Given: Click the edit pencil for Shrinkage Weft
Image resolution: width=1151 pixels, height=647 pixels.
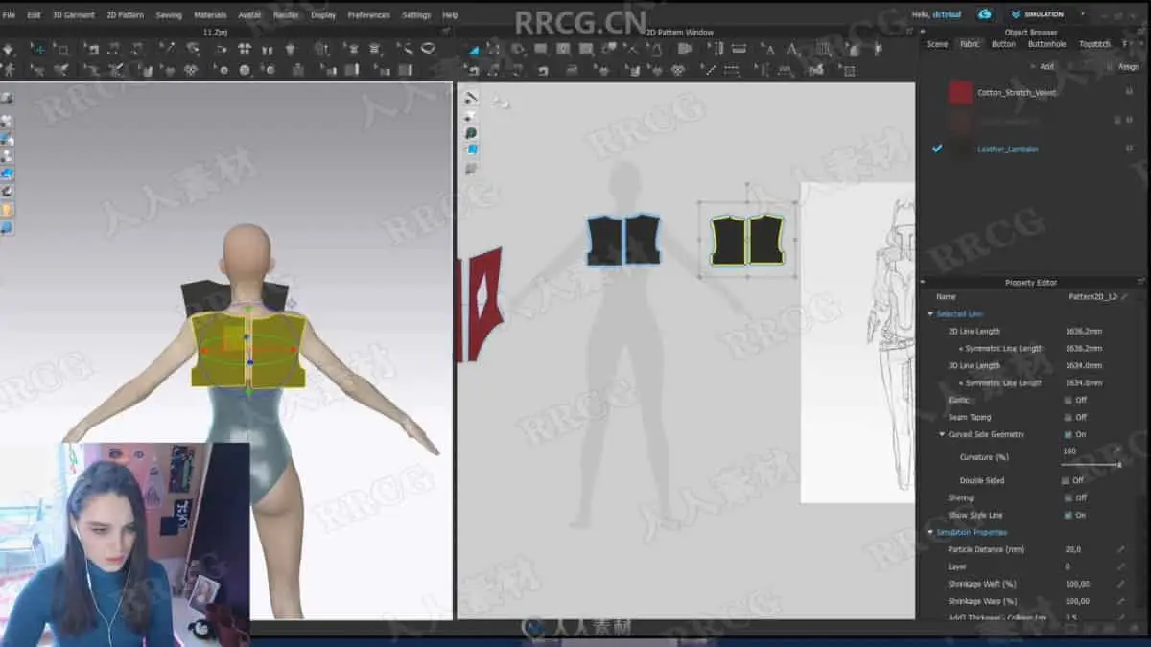Looking at the screenshot, I should tap(1119, 584).
